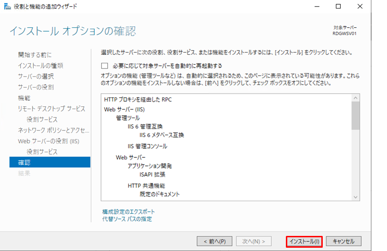Open 開始する前に step in sidebar
The image size is (387, 251).
[x=35, y=55]
